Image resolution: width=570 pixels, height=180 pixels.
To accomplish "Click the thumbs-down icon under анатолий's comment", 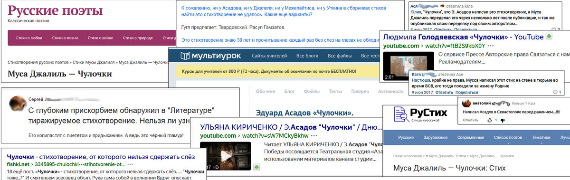I will pyautogui.click(x=503, y=120).
